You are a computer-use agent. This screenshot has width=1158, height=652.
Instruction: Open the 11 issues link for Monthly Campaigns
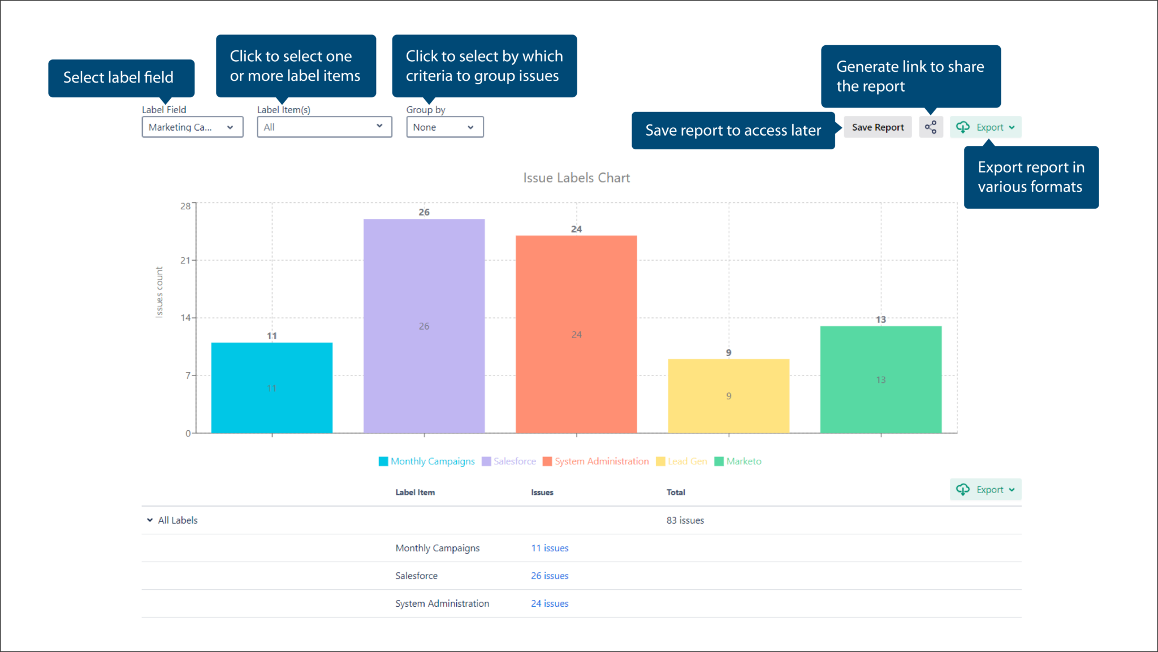pos(549,547)
